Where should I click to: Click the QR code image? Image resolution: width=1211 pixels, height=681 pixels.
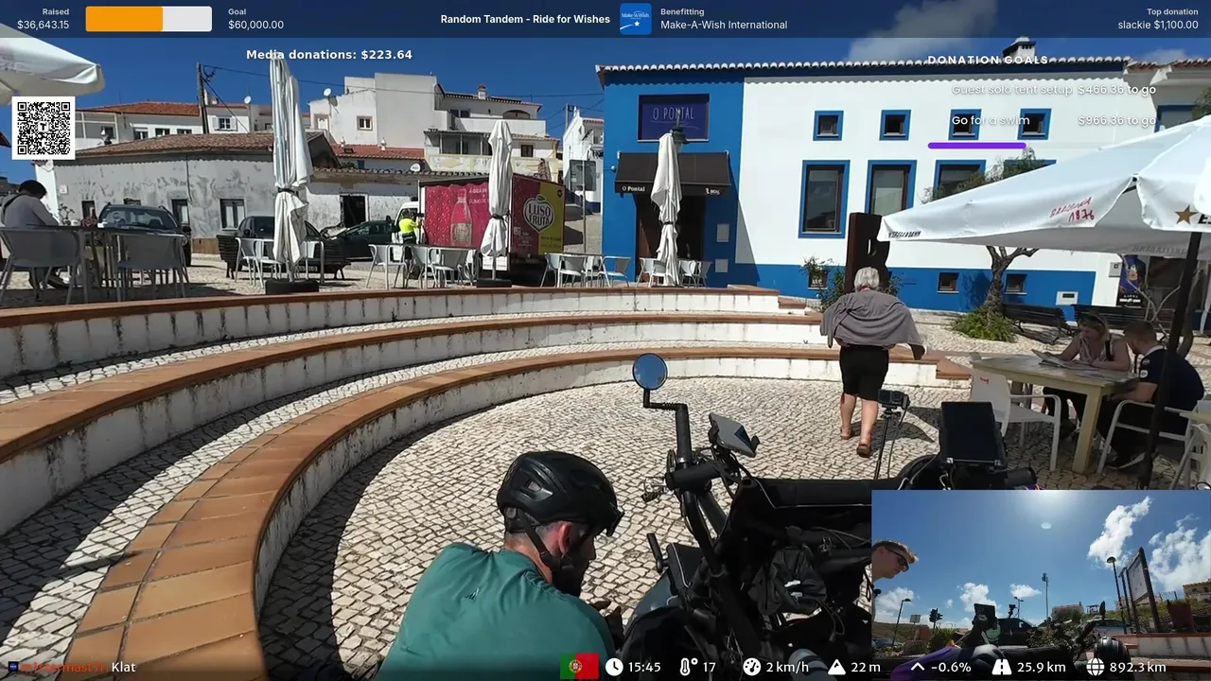click(44, 128)
